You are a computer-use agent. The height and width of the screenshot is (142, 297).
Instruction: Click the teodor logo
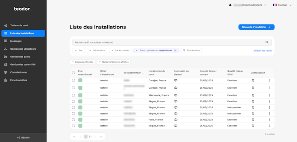23,9
